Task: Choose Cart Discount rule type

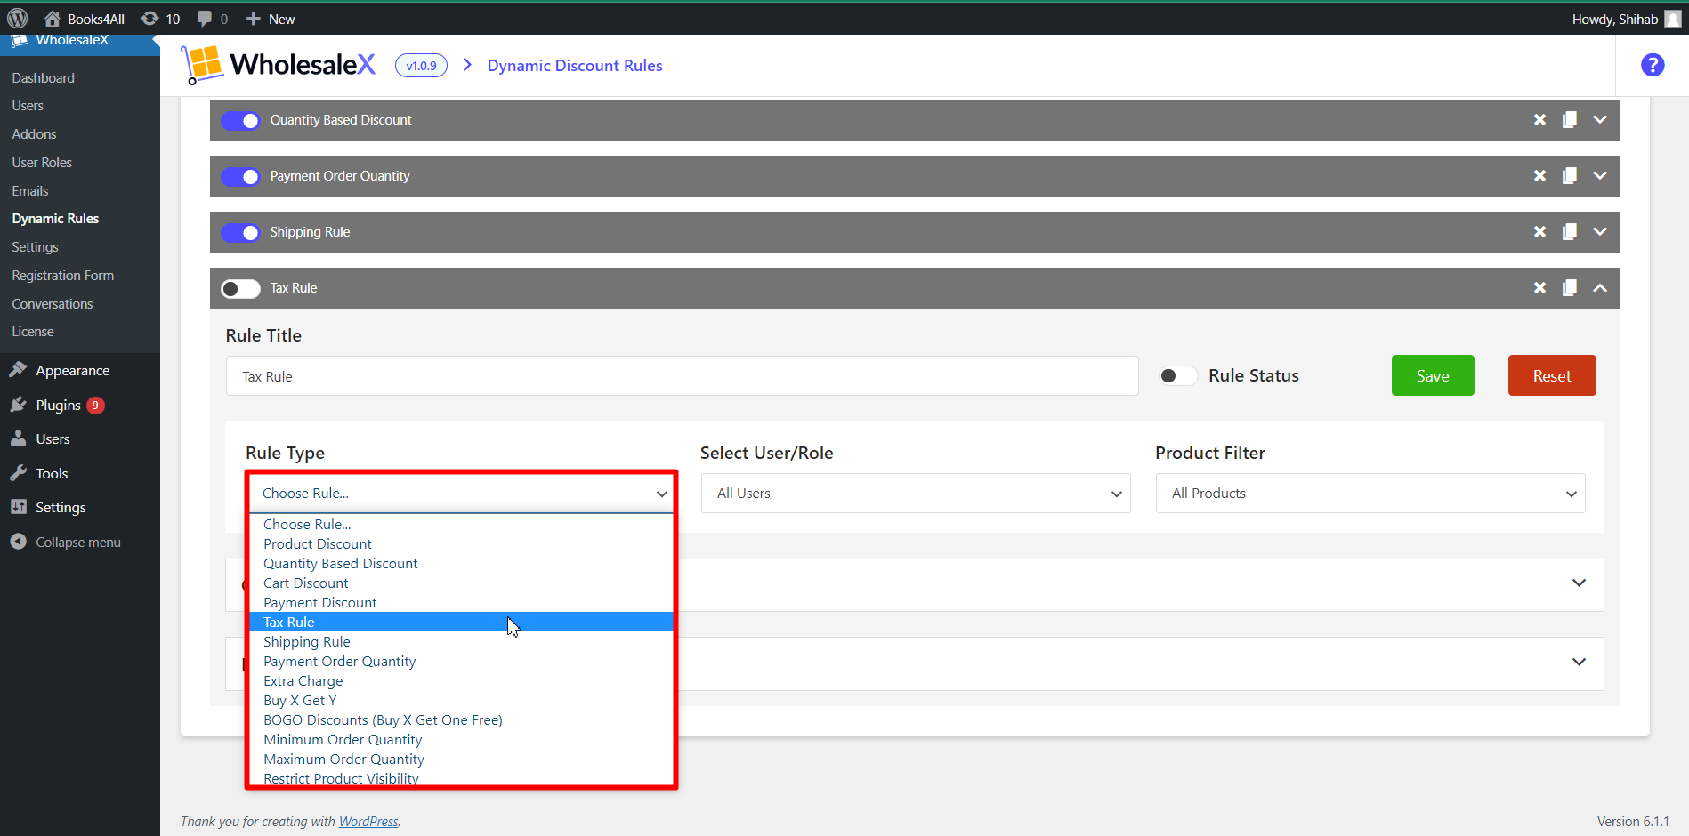Action: 461,583
